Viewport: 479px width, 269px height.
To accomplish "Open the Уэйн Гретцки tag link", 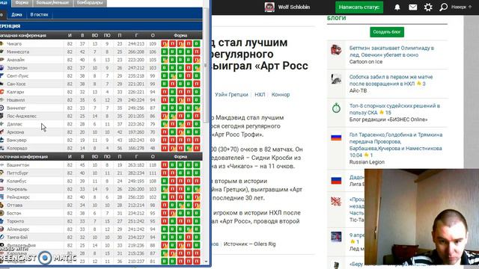I will tap(231, 95).
